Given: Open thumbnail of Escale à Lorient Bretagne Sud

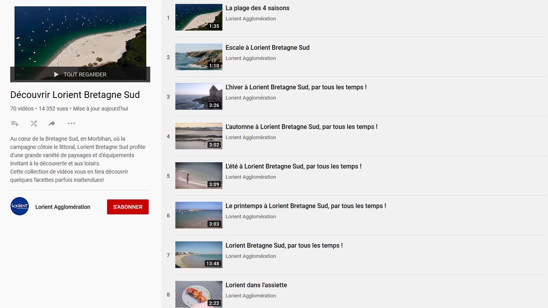Looking at the screenshot, I should 199,57.
